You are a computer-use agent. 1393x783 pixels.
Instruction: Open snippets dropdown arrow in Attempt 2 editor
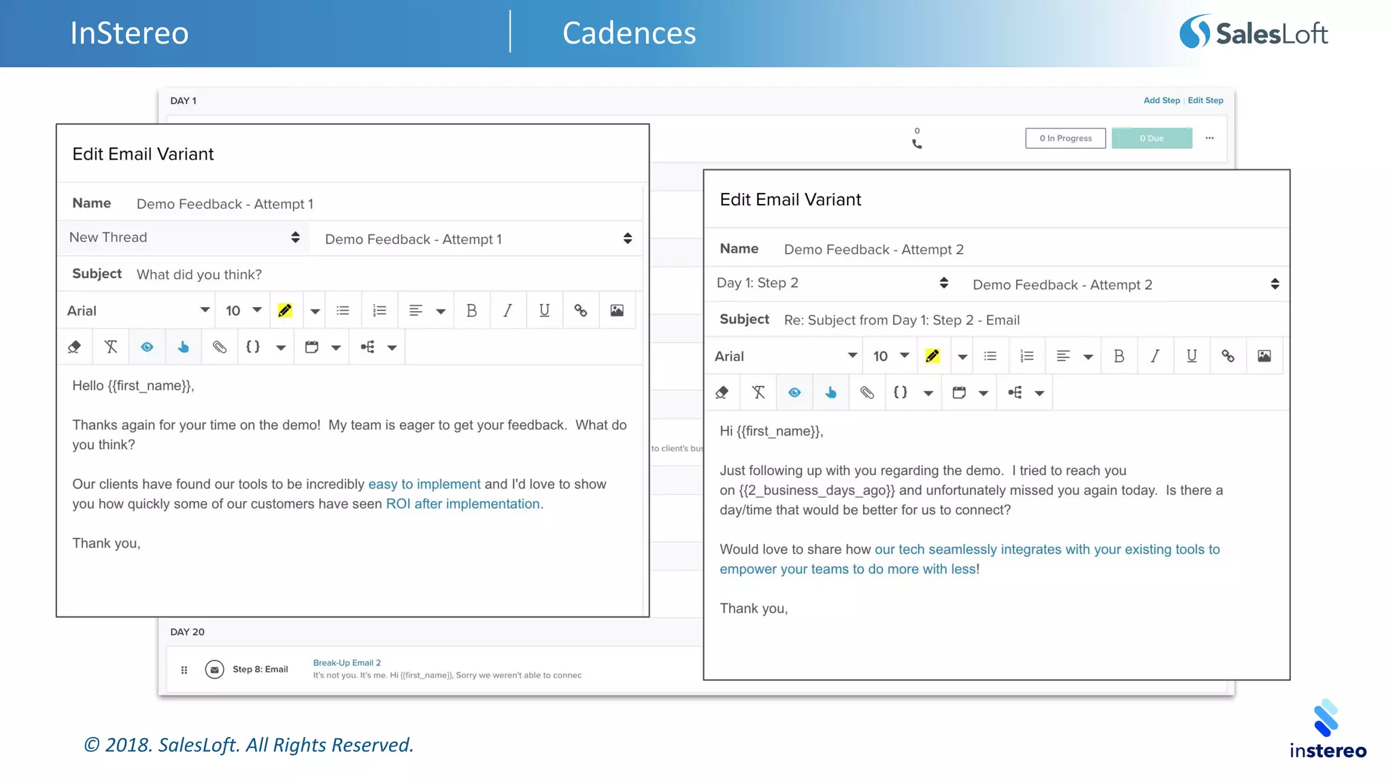tap(1039, 394)
